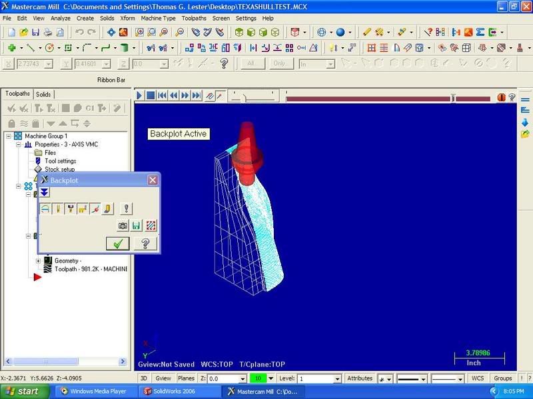Toggle endpoints display in Backplot
The width and height of the screenshot is (533, 399).
[95, 208]
